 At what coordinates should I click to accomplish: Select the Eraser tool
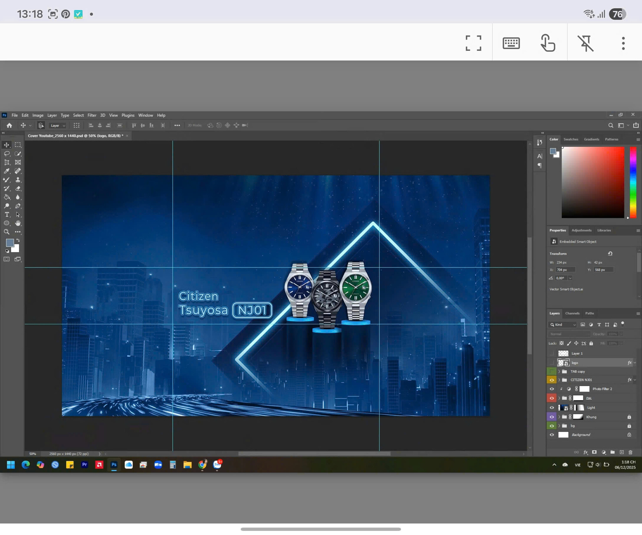click(18, 188)
